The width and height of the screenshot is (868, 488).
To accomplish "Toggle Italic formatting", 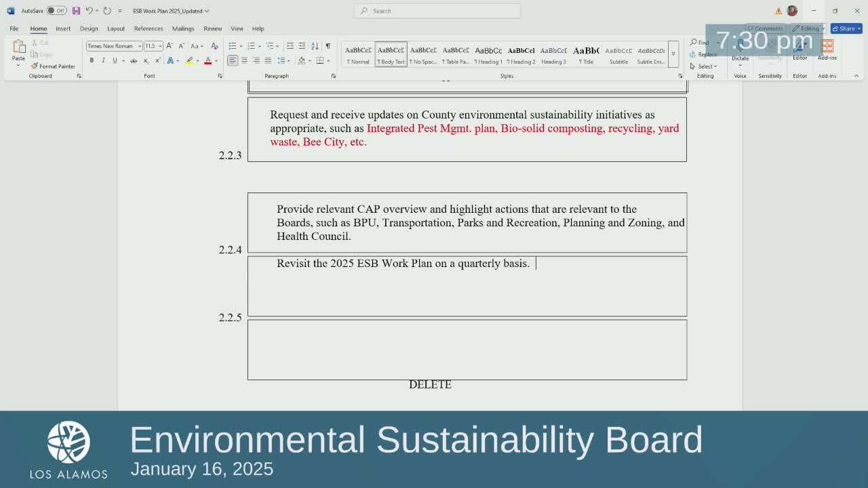I will pos(103,61).
